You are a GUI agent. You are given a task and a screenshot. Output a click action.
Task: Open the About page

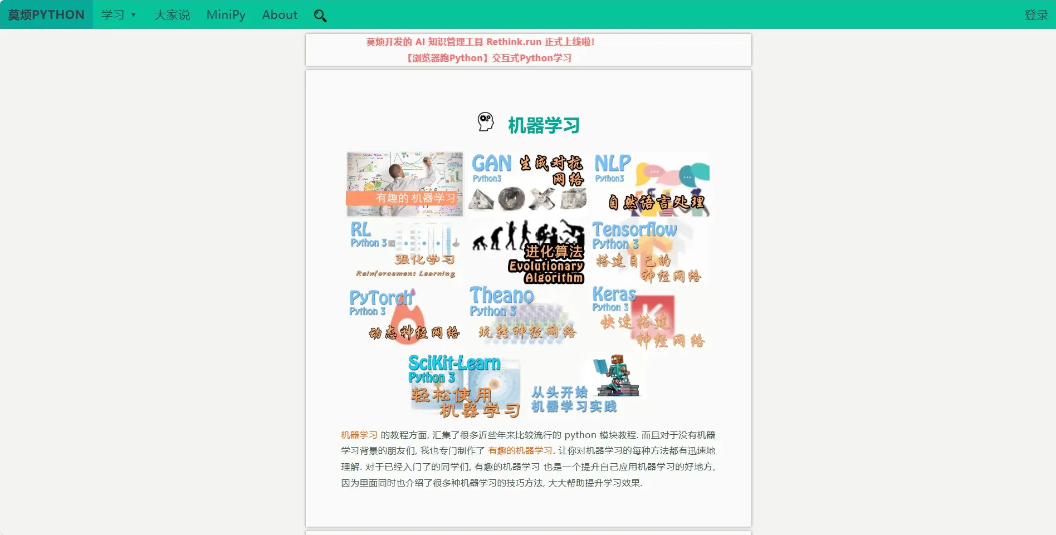click(279, 14)
